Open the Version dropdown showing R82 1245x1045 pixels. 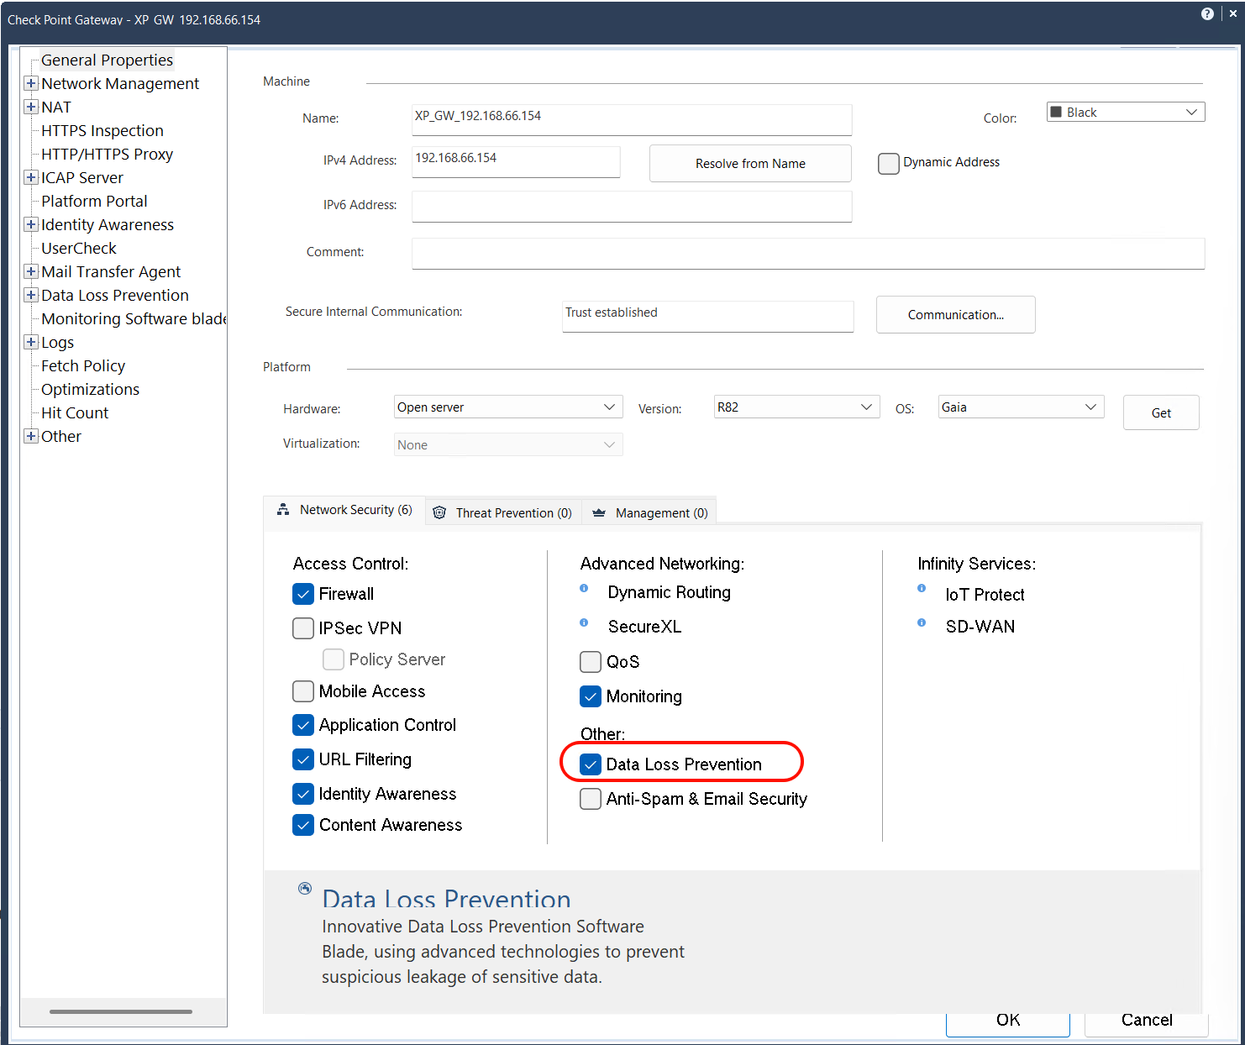[x=796, y=407]
